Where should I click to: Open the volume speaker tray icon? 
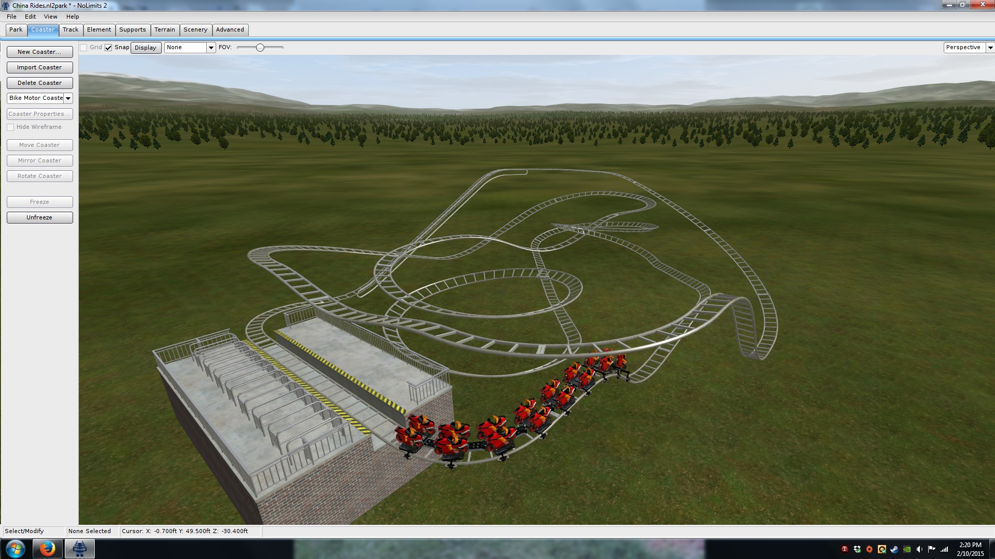(919, 549)
